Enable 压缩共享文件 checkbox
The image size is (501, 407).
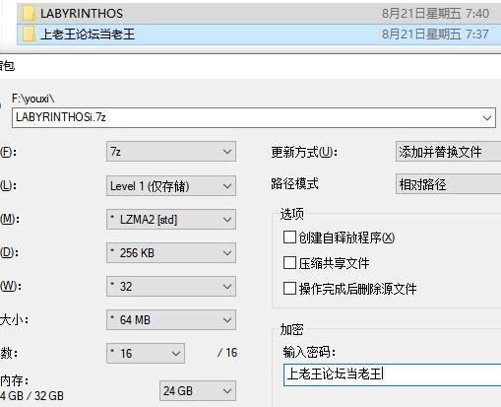point(289,263)
